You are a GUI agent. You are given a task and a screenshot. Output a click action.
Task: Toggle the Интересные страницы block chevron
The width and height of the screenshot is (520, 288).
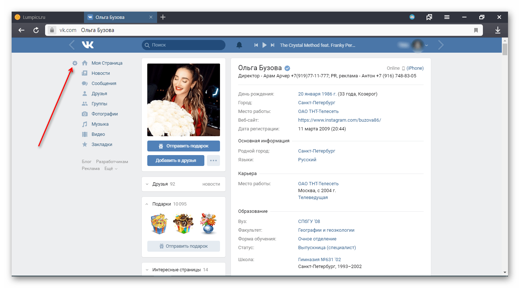point(147,270)
